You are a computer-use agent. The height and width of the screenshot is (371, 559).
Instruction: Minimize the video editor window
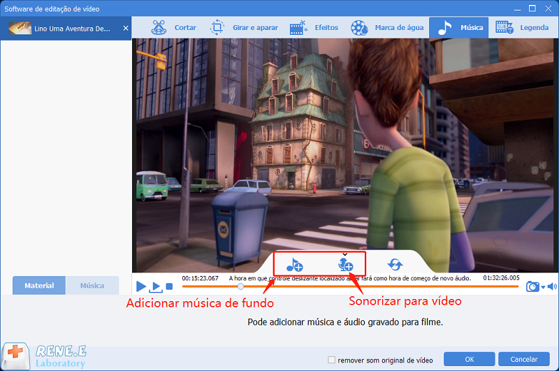(517, 8)
